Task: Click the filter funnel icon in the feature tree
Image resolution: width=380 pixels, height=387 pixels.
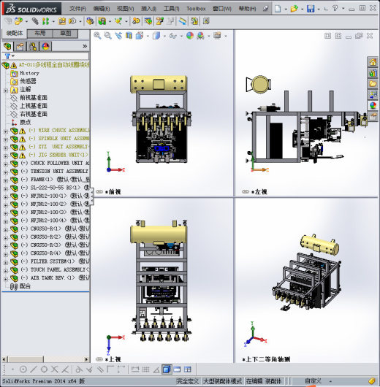Action: [x=7, y=56]
